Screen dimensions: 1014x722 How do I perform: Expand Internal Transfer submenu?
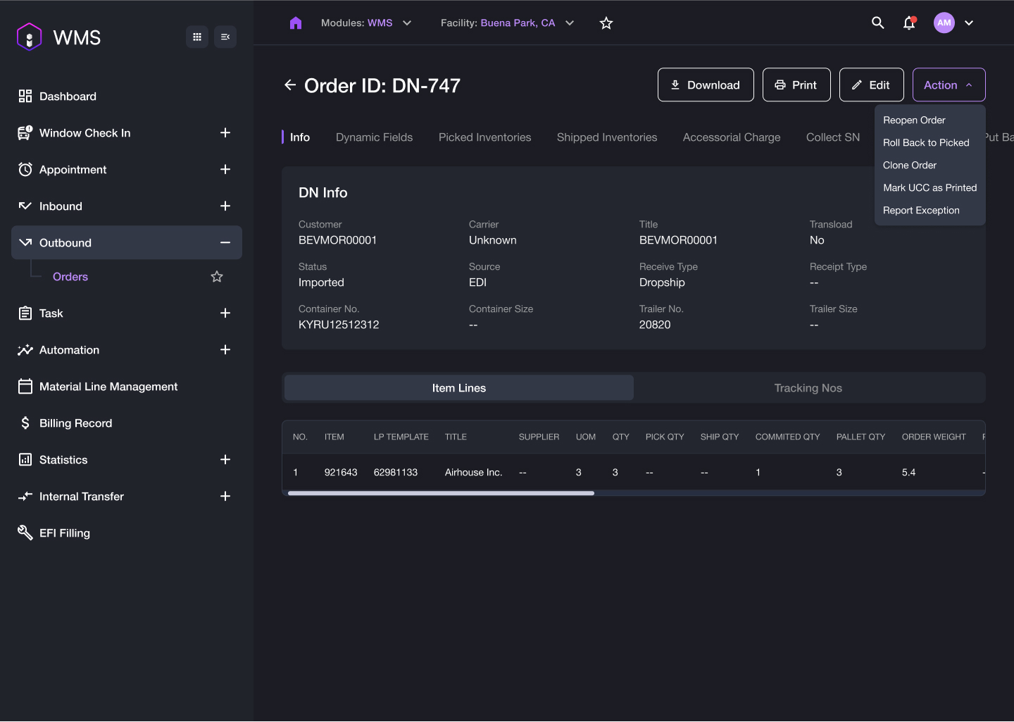tap(225, 496)
